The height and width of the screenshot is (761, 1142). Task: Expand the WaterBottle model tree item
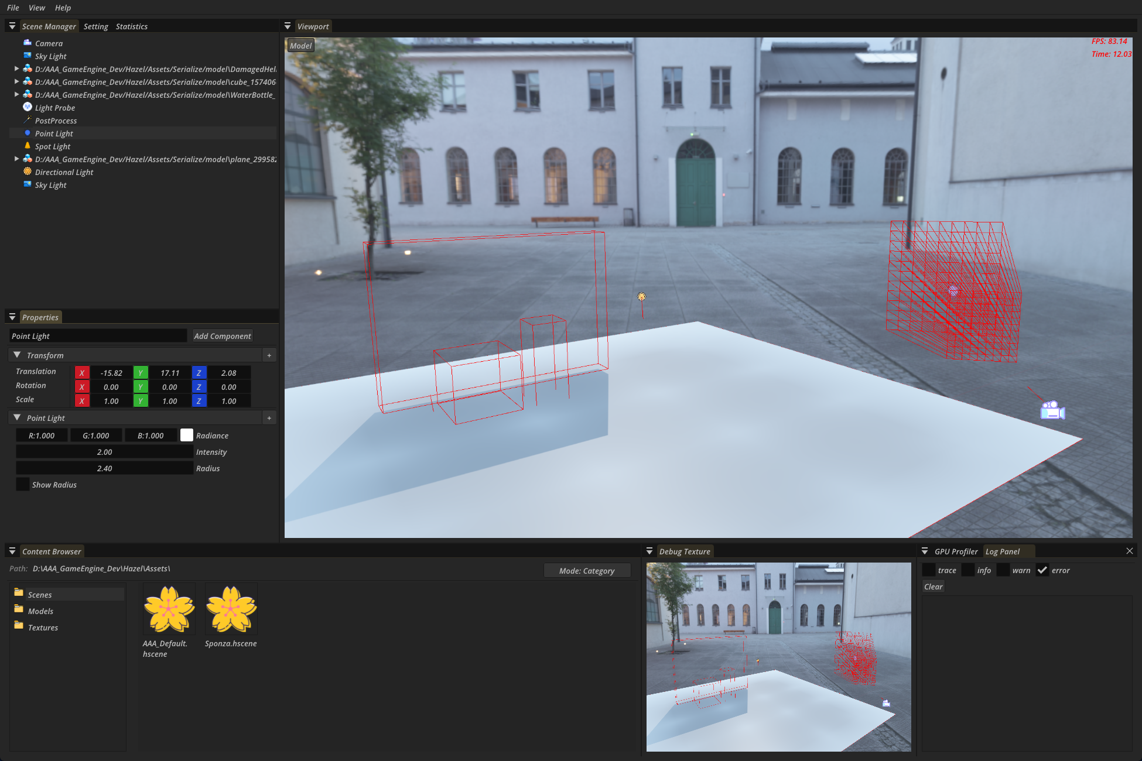(x=16, y=94)
